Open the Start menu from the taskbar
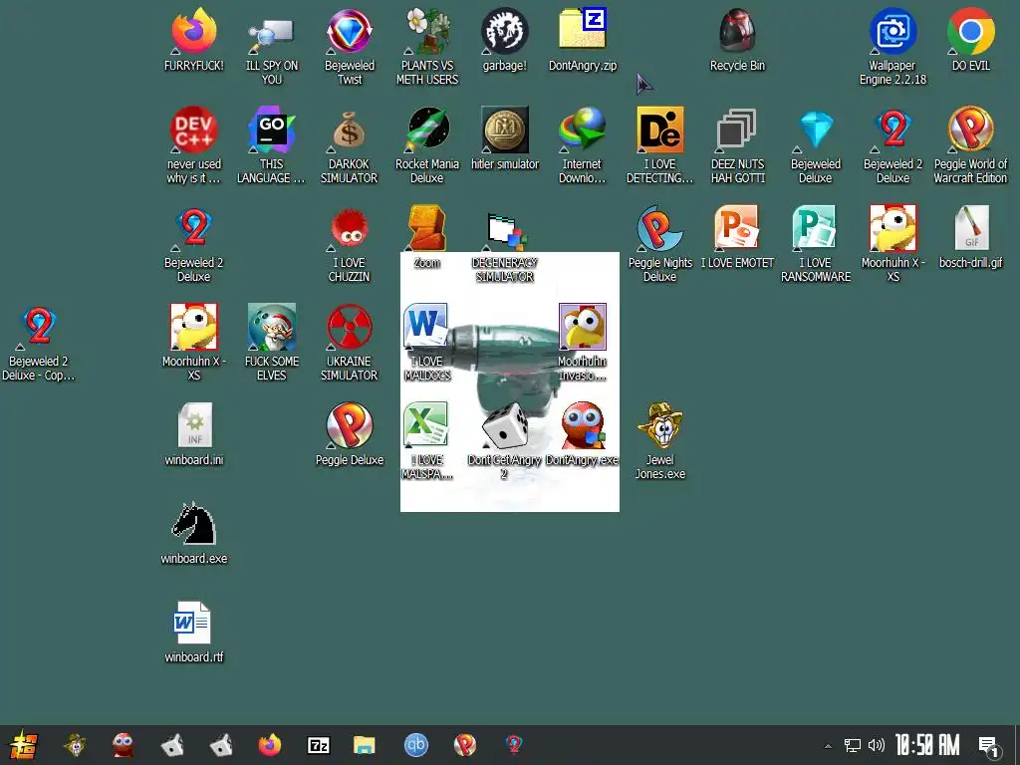Screen dimensions: 1020x765 [24, 745]
